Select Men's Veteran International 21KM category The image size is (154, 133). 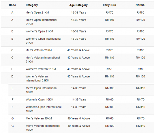(x=43, y=60)
